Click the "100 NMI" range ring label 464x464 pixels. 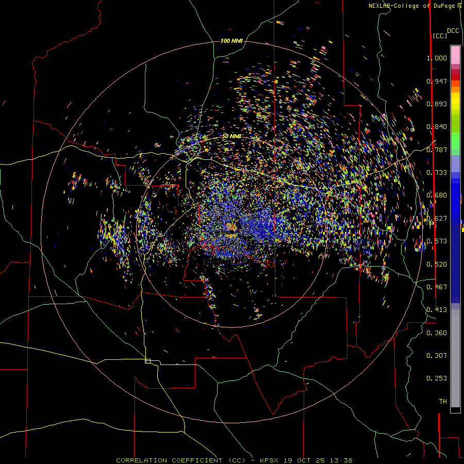231,41
